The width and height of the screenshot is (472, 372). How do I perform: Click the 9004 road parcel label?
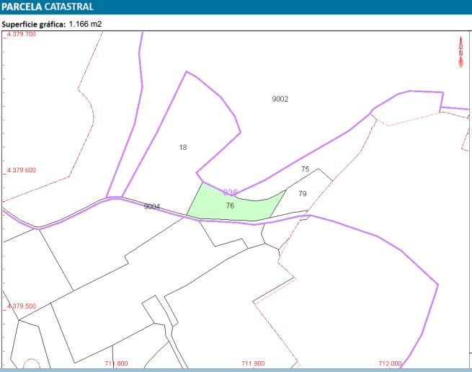[x=151, y=207]
